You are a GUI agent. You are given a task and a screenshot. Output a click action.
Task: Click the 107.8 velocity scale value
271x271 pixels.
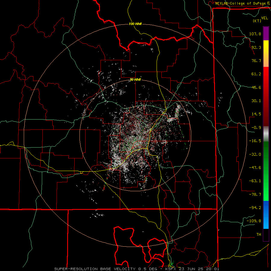255,34
